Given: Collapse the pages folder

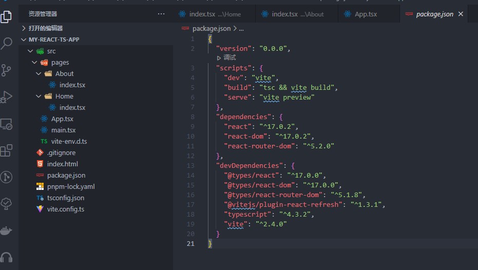Looking at the screenshot, I should (60, 62).
